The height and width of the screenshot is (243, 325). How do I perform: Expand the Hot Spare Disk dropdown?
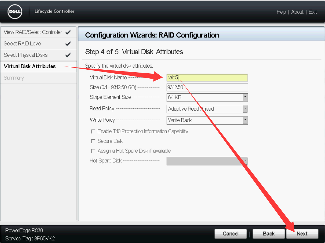coord(245,161)
